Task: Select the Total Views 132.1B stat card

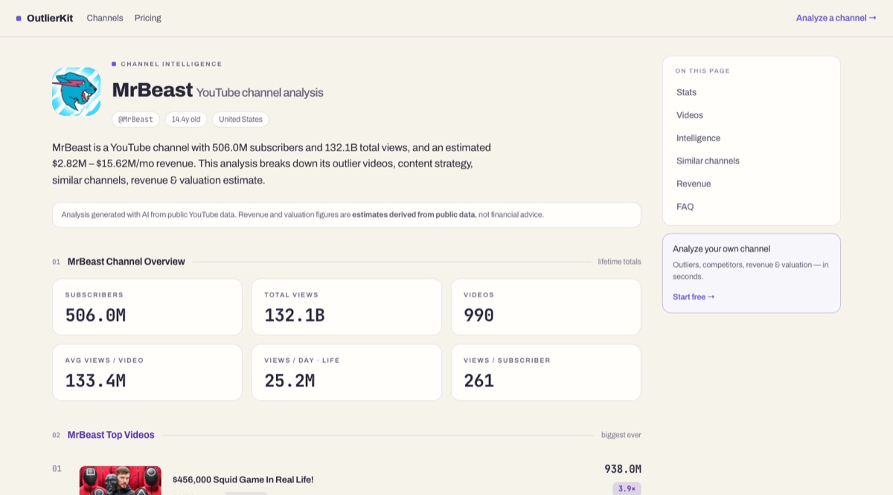Action: tap(347, 307)
